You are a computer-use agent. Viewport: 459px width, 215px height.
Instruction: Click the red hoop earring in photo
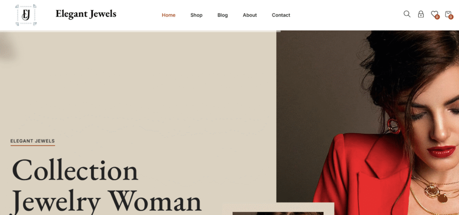[394, 126]
